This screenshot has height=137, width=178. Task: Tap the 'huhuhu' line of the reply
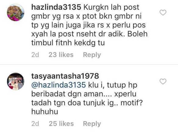[x=45, y=112]
